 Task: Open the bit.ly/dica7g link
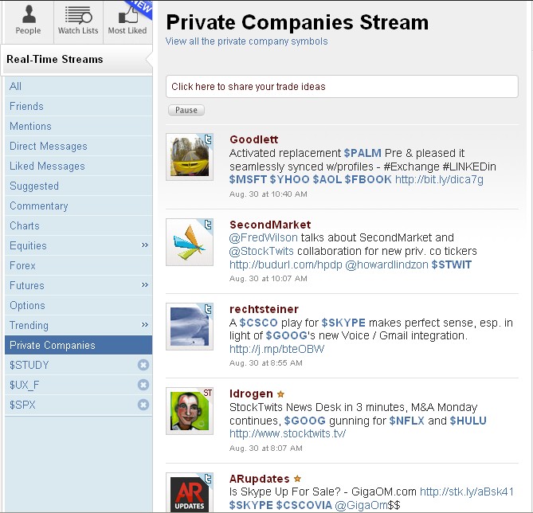(439, 179)
